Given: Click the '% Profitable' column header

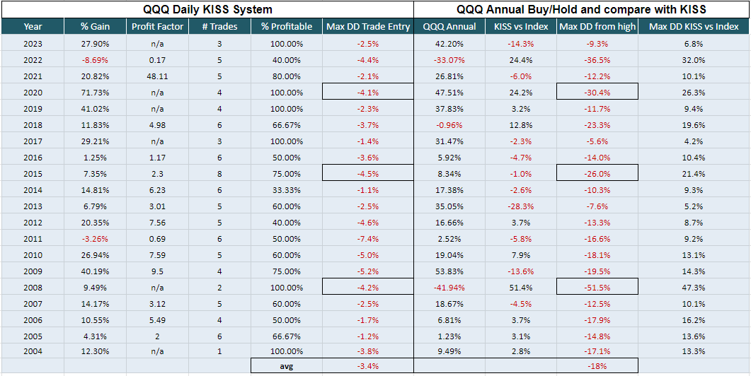Looking at the screenshot, I should [287, 27].
